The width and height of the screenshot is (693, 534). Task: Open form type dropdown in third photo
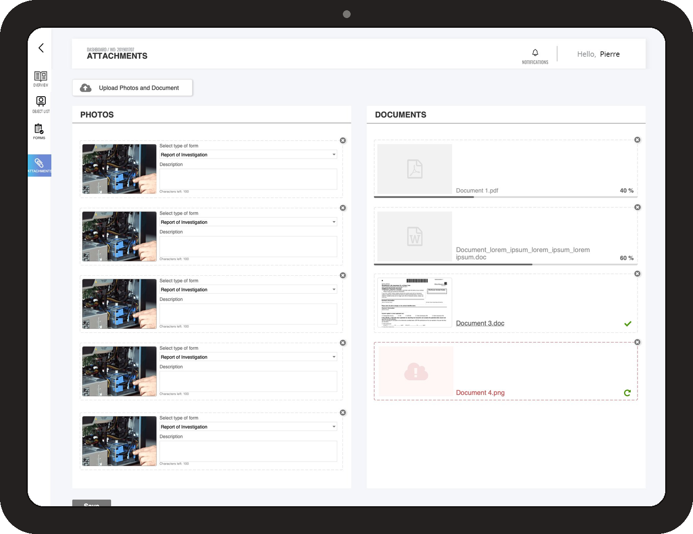click(248, 289)
